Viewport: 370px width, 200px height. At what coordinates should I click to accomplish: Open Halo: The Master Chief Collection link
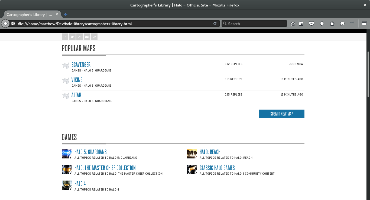[105, 168]
